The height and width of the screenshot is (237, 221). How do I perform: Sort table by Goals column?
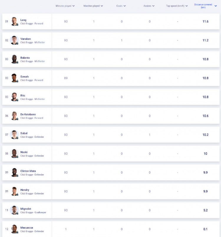point(121,6)
